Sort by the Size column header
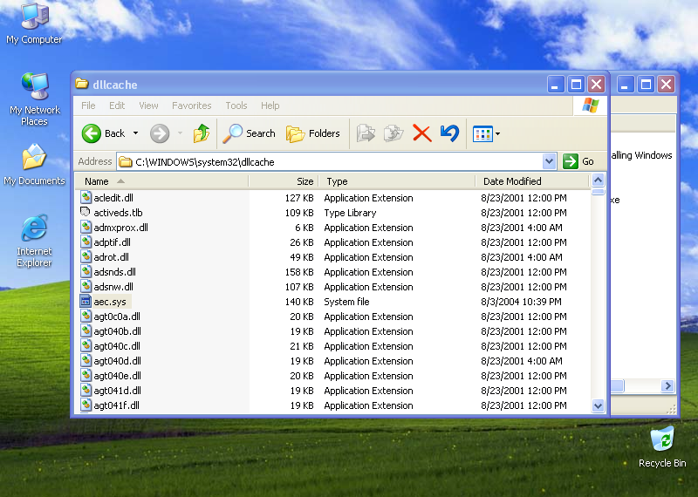 [283, 181]
